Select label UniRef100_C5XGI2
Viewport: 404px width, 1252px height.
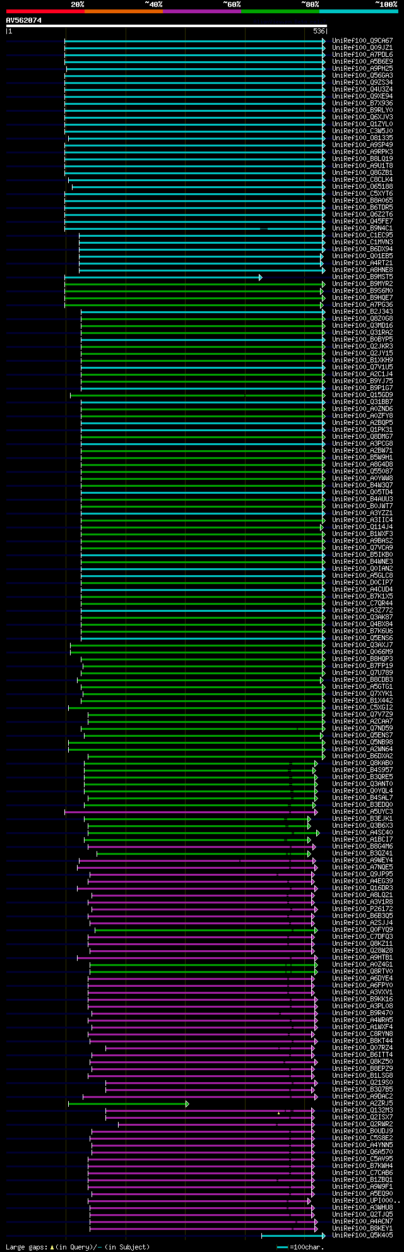tap(362, 707)
